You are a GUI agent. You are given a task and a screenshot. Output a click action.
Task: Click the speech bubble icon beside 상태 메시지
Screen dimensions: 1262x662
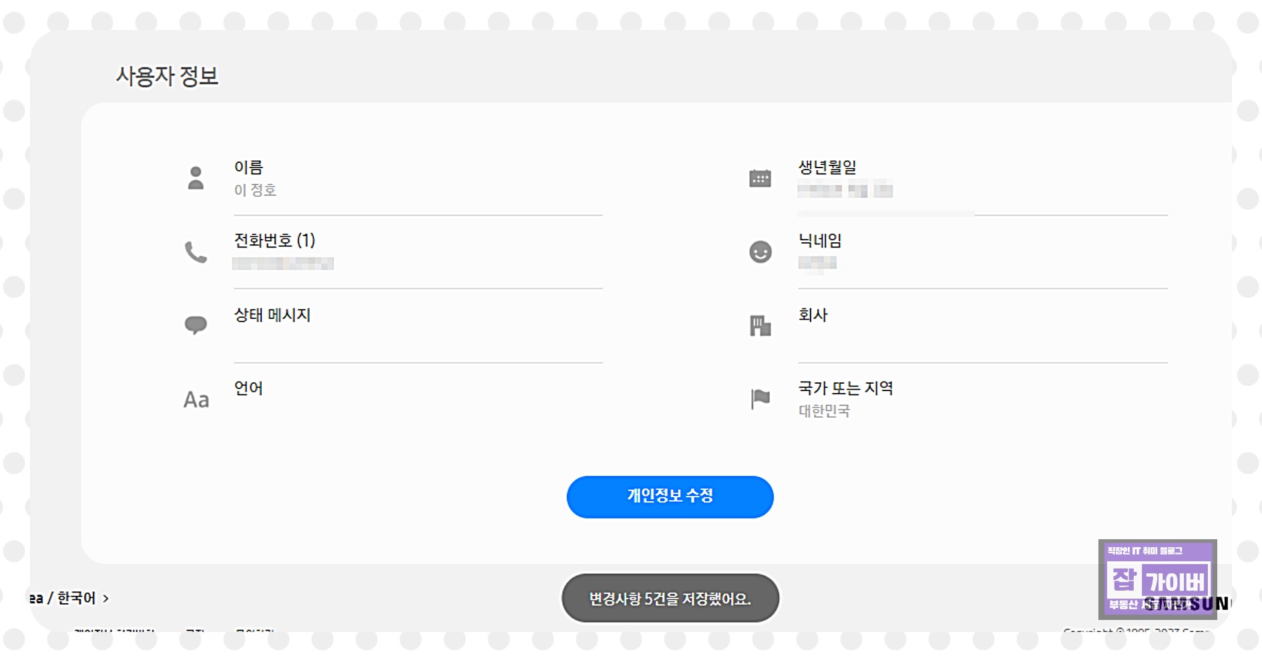click(194, 325)
